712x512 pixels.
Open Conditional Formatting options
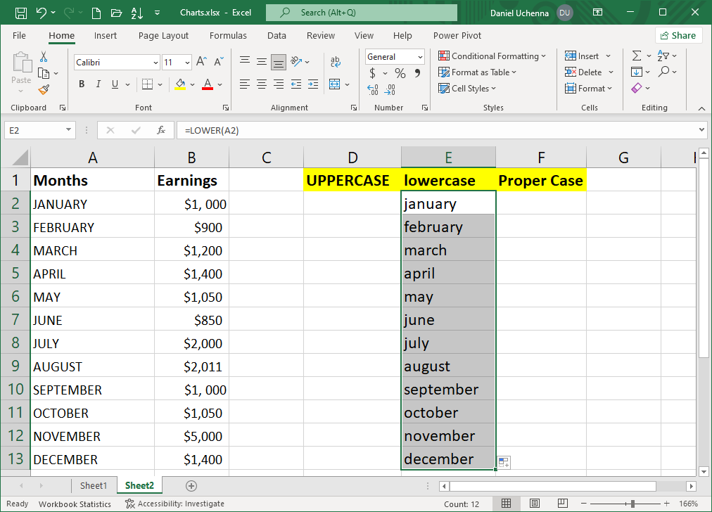(x=492, y=56)
